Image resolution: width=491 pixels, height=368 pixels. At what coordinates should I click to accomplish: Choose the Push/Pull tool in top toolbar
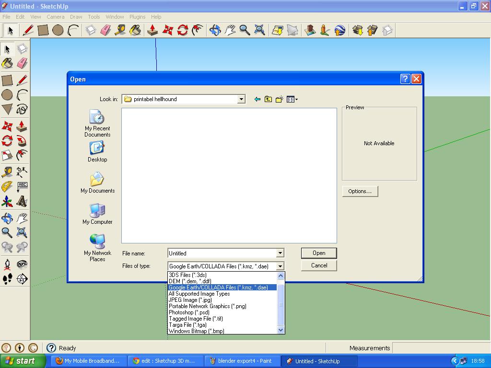pos(152,30)
